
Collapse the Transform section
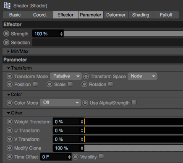coord(8,68)
